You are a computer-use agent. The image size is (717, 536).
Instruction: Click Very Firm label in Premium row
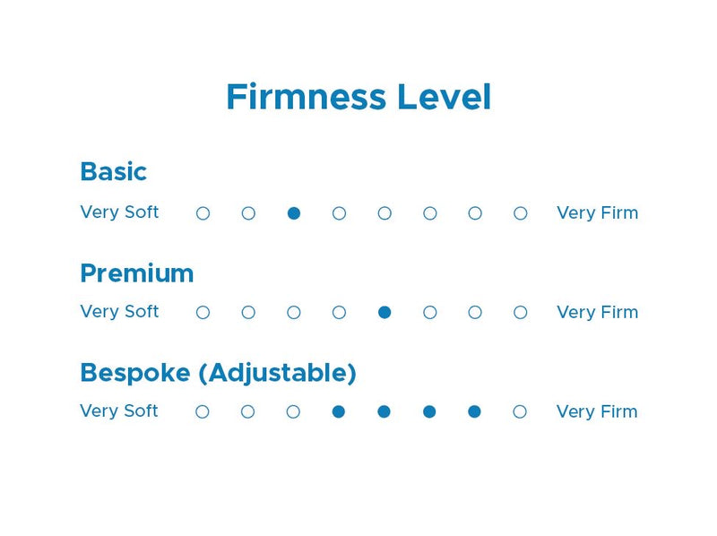[x=597, y=312]
